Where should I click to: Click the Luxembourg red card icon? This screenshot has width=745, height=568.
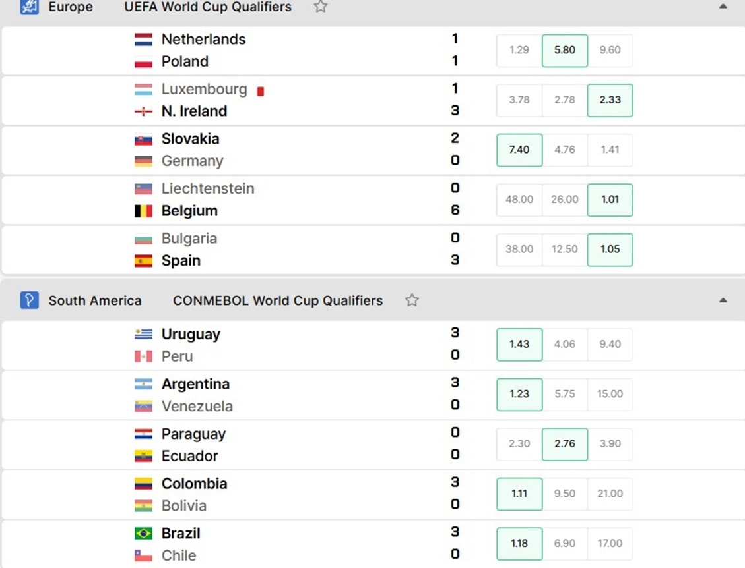pos(260,91)
